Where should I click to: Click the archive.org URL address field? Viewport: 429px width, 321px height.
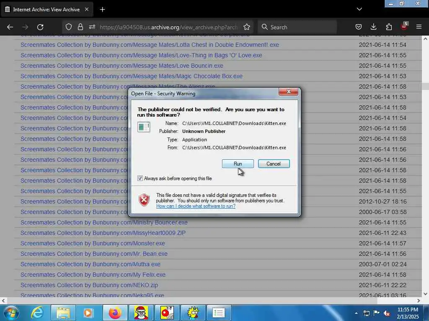[x=168, y=27]
